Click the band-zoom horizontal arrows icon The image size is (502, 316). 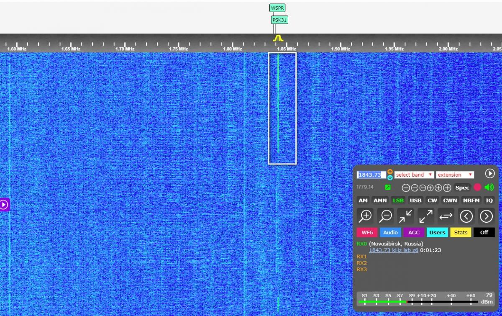(x=446, y=216)
